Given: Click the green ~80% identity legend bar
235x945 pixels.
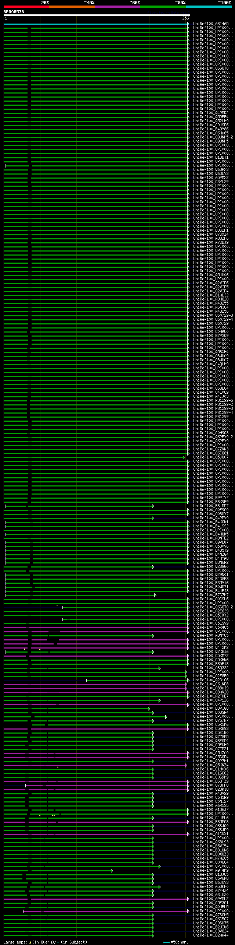Looking at the screenshot, I should click(163, 7).
